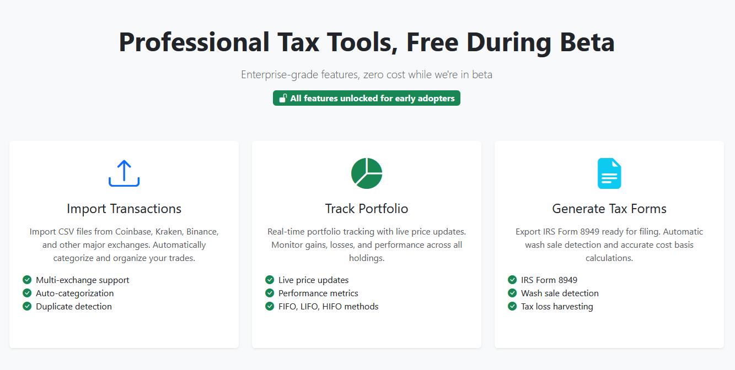This screenshot has width=735, height=370.
Task: Click the checkmark next to Tax loss harvesting
Action: 512,306
